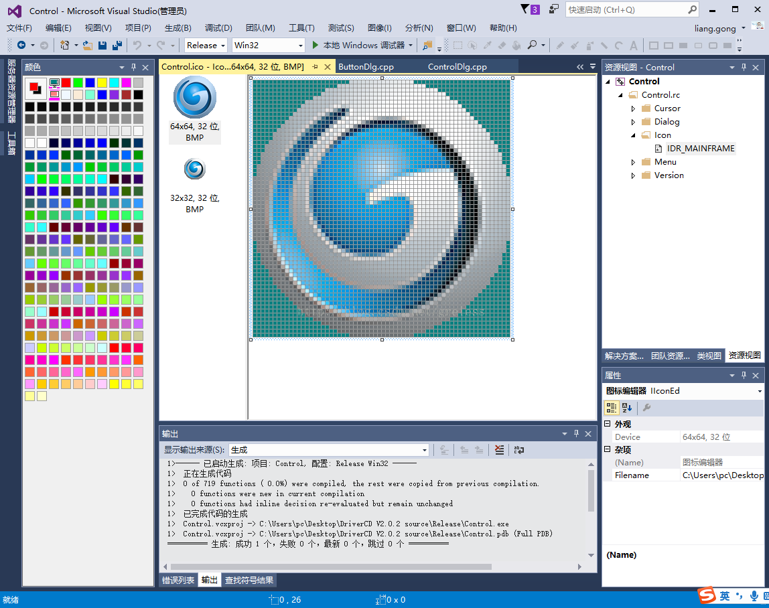Open the debugger target dropdown arrow
Viewport: 769px width, 608px height.
(x=411, y=45)
